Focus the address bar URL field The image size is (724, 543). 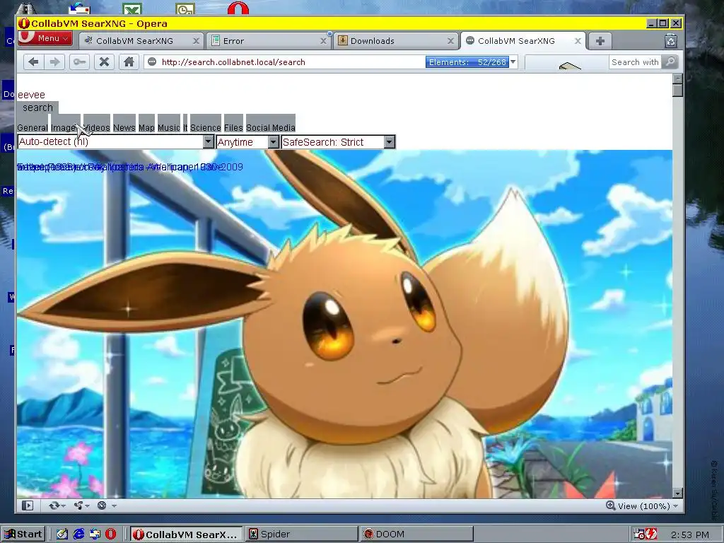pos(291,62)
